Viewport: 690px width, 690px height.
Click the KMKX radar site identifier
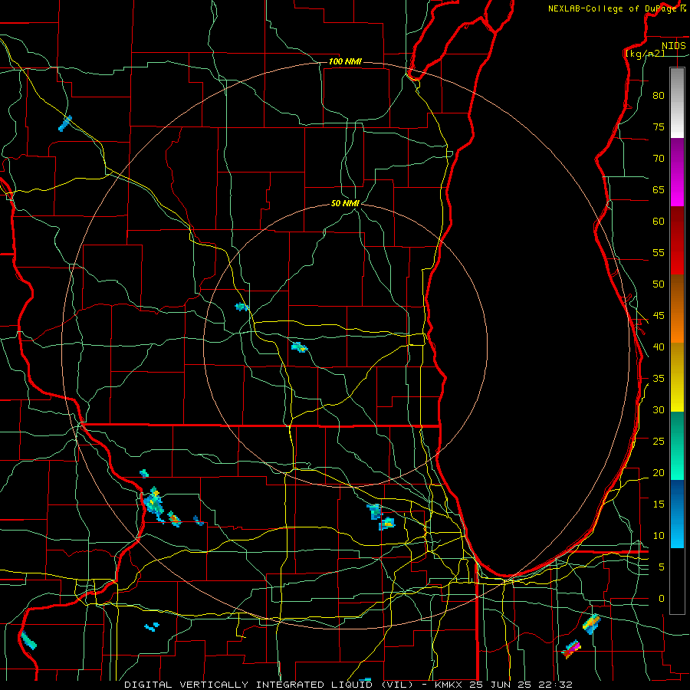click(449, 685)
